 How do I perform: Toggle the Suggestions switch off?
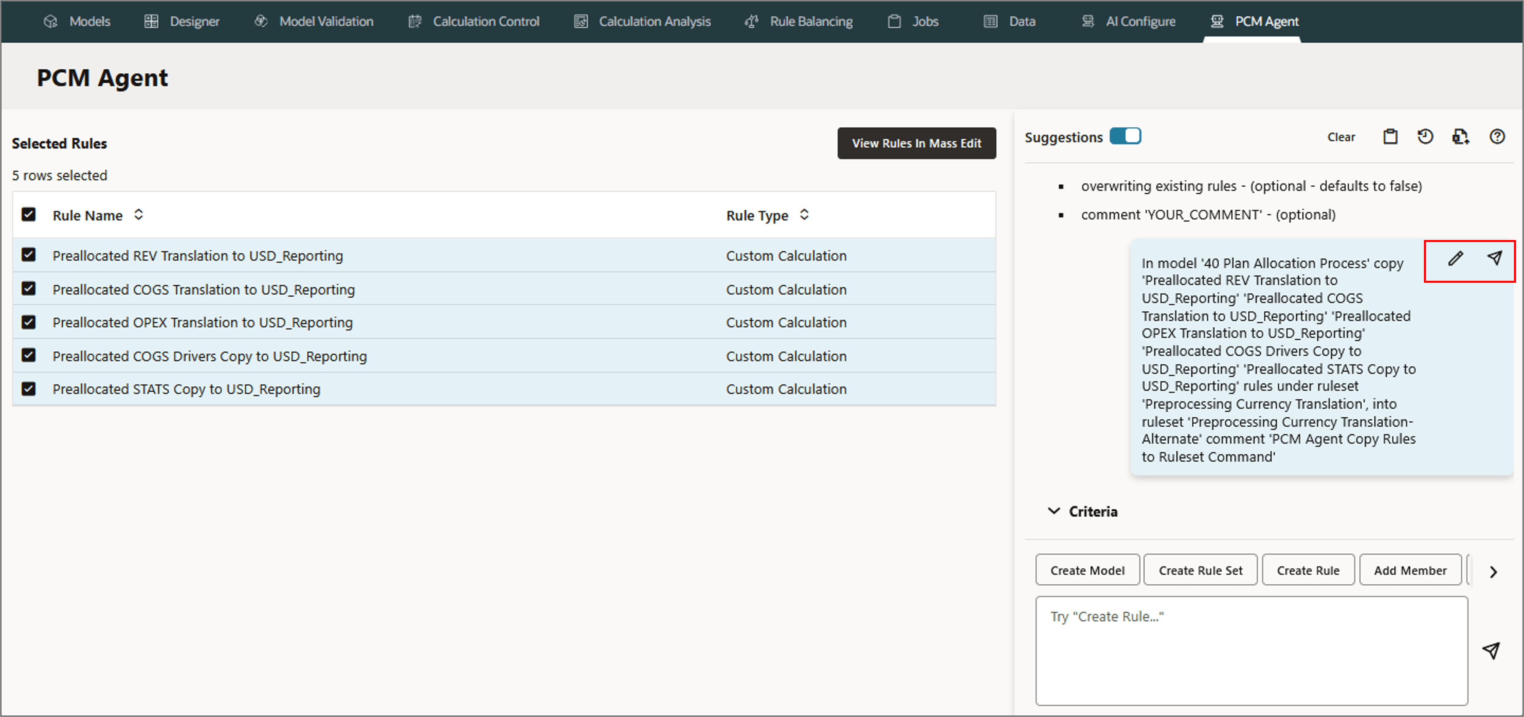tap(1125, 137)
